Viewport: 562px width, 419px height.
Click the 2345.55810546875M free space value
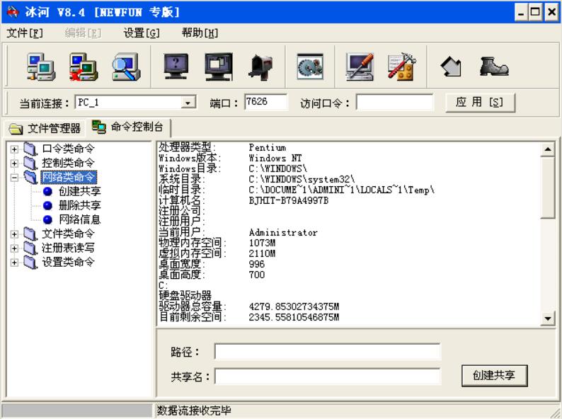pyautogui.click(x=294, y=317)
